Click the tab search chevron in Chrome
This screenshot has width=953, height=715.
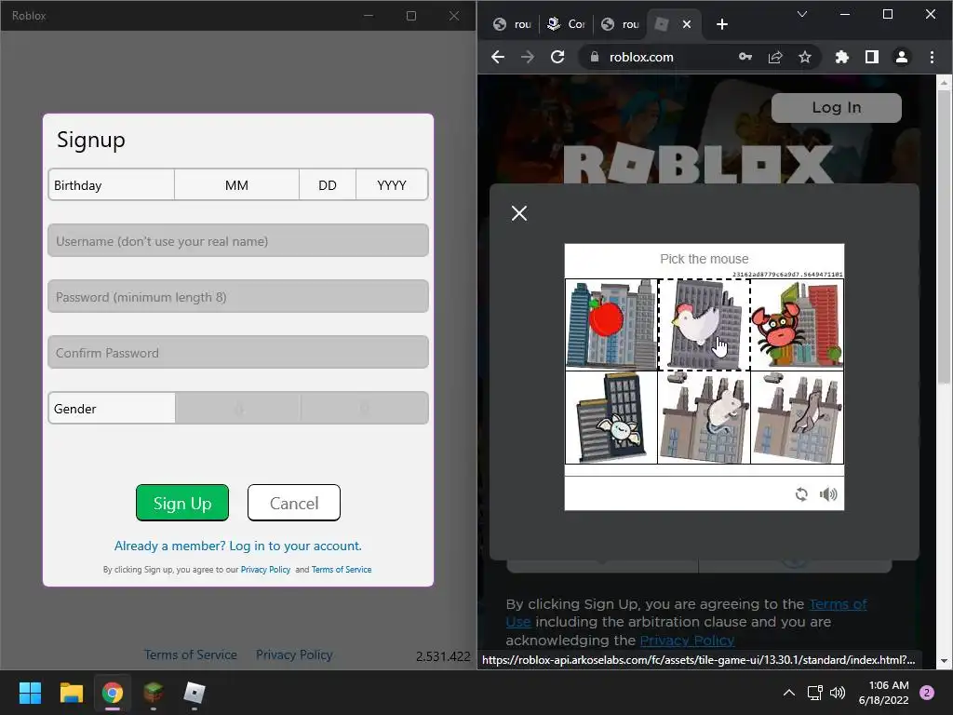click(802, 14)
